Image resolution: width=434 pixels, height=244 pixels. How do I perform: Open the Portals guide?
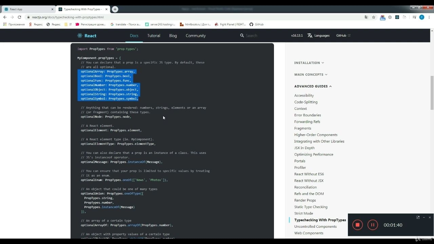[x=300, y=161]
